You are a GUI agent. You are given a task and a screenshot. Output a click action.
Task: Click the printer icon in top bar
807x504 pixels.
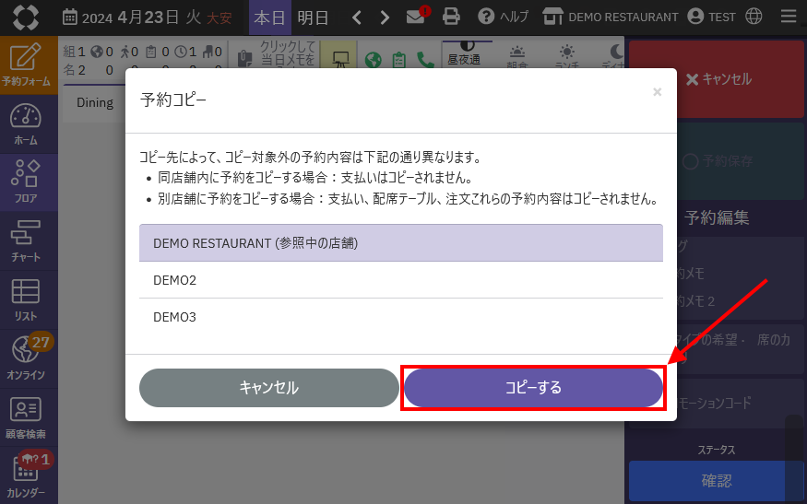pos(451,17)
